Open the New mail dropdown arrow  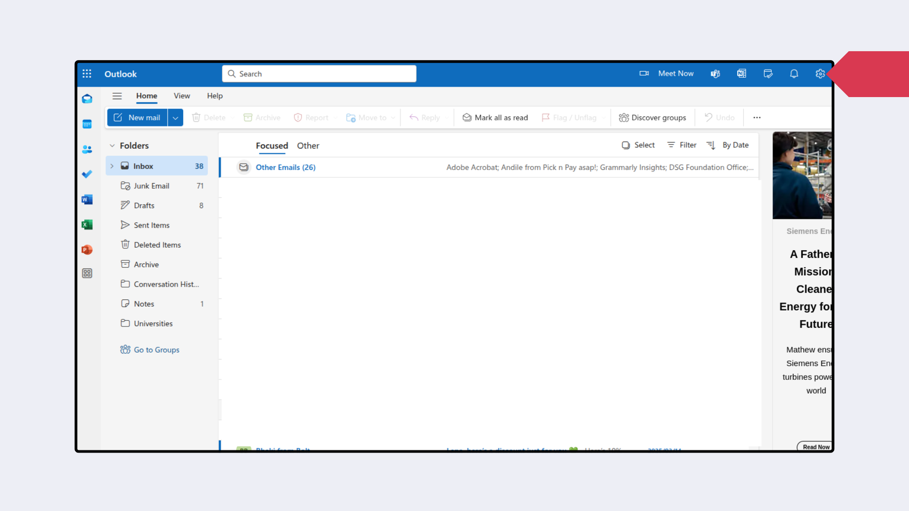[x=175, y=118]
